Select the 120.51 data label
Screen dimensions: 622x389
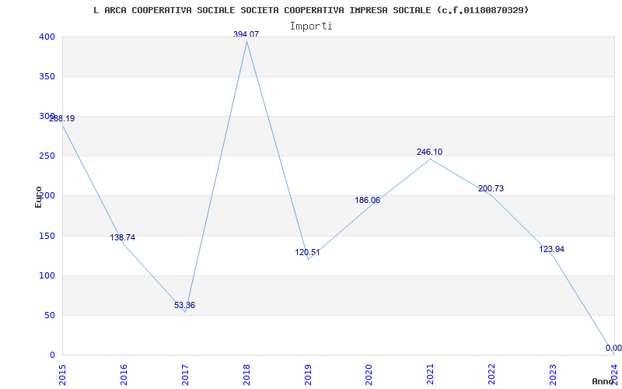click(x=307, y=252)
